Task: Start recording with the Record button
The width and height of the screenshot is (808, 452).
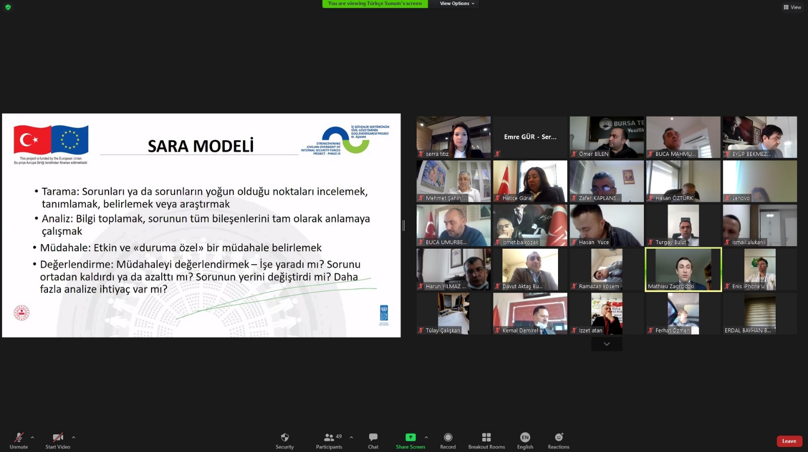Action: pyautogui.click(x=448, y=438)
